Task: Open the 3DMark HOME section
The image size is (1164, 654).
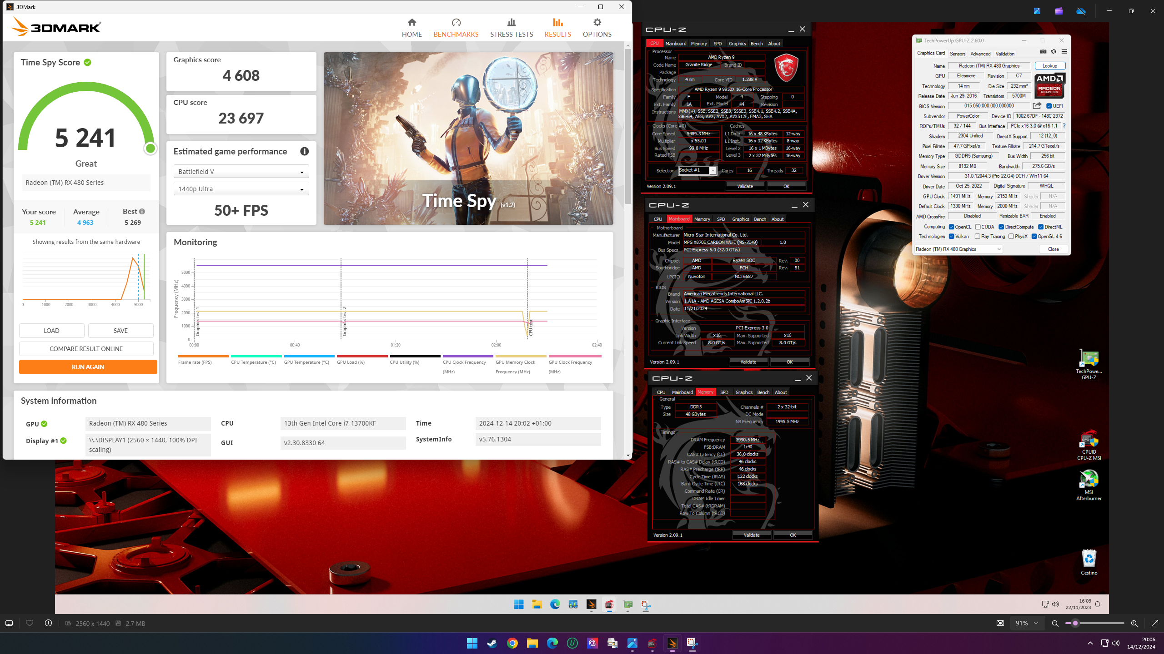Action: coord(411,28)
